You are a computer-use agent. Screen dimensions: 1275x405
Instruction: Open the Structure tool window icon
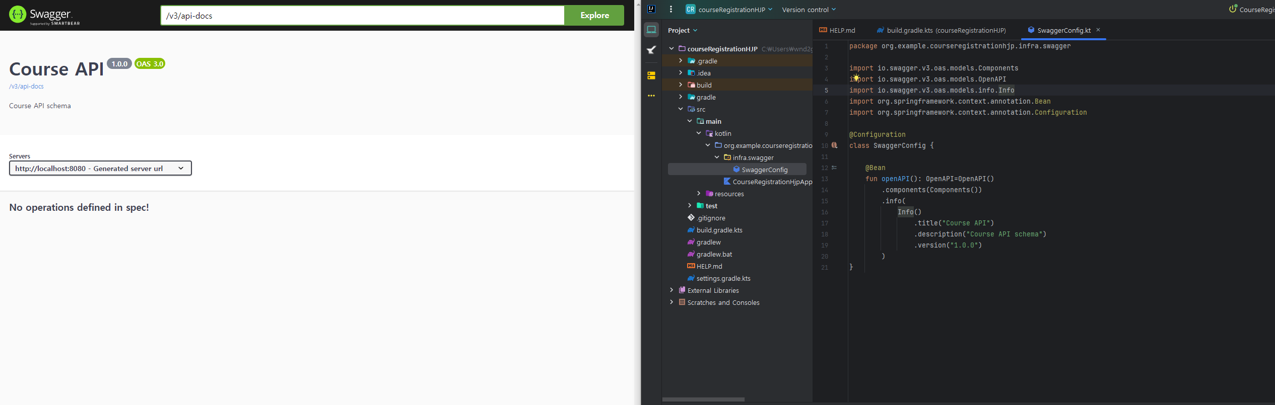coord(651,75)
